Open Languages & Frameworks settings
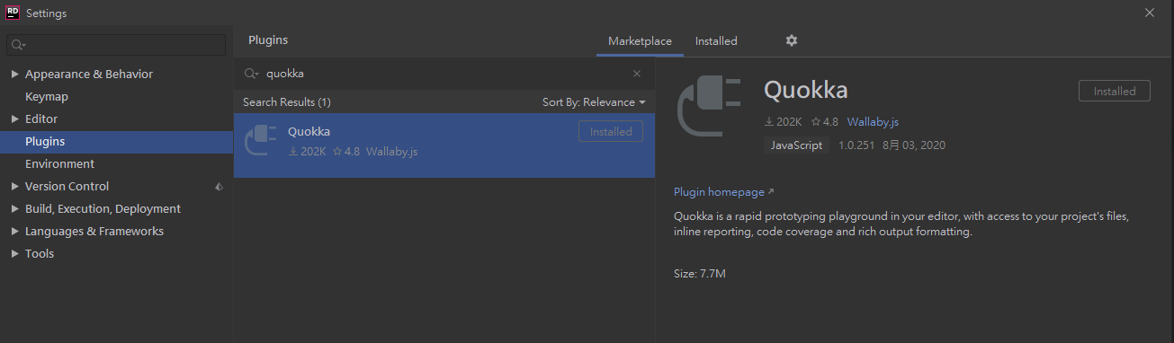 click(94, 231)
